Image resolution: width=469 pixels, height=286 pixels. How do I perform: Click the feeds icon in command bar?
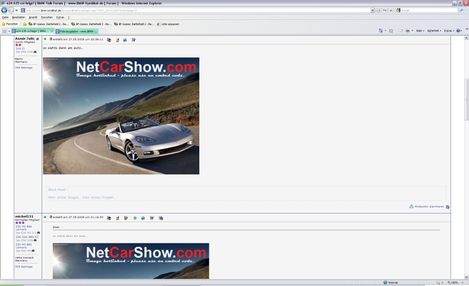point(391,31)
